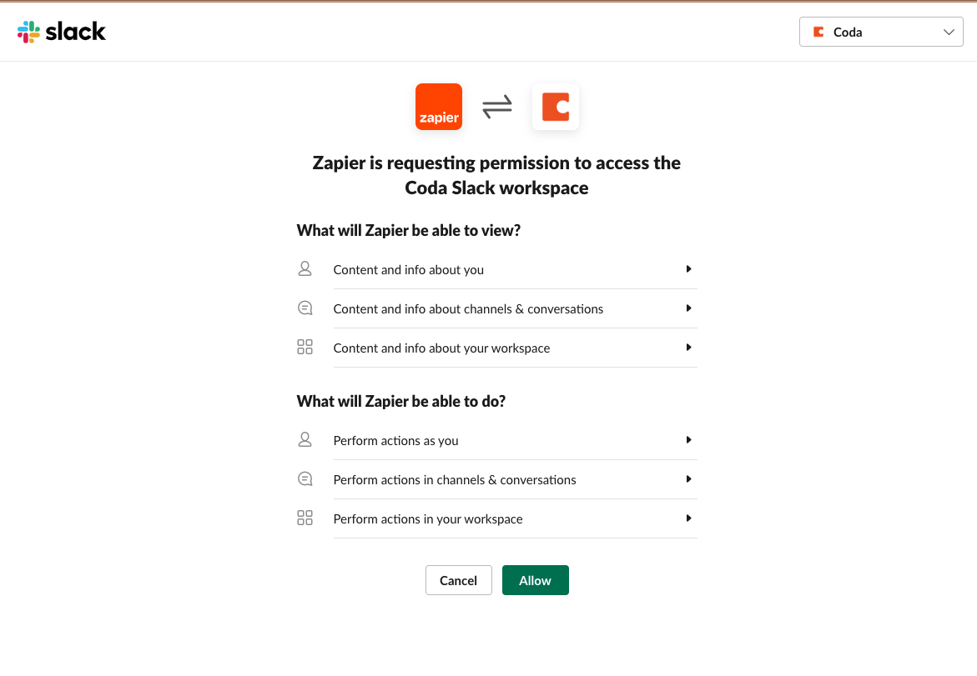Viewport: 977px width, 676px height.
Task: Click person icon beside 'Content and info about you'
Action: [305, 269]
